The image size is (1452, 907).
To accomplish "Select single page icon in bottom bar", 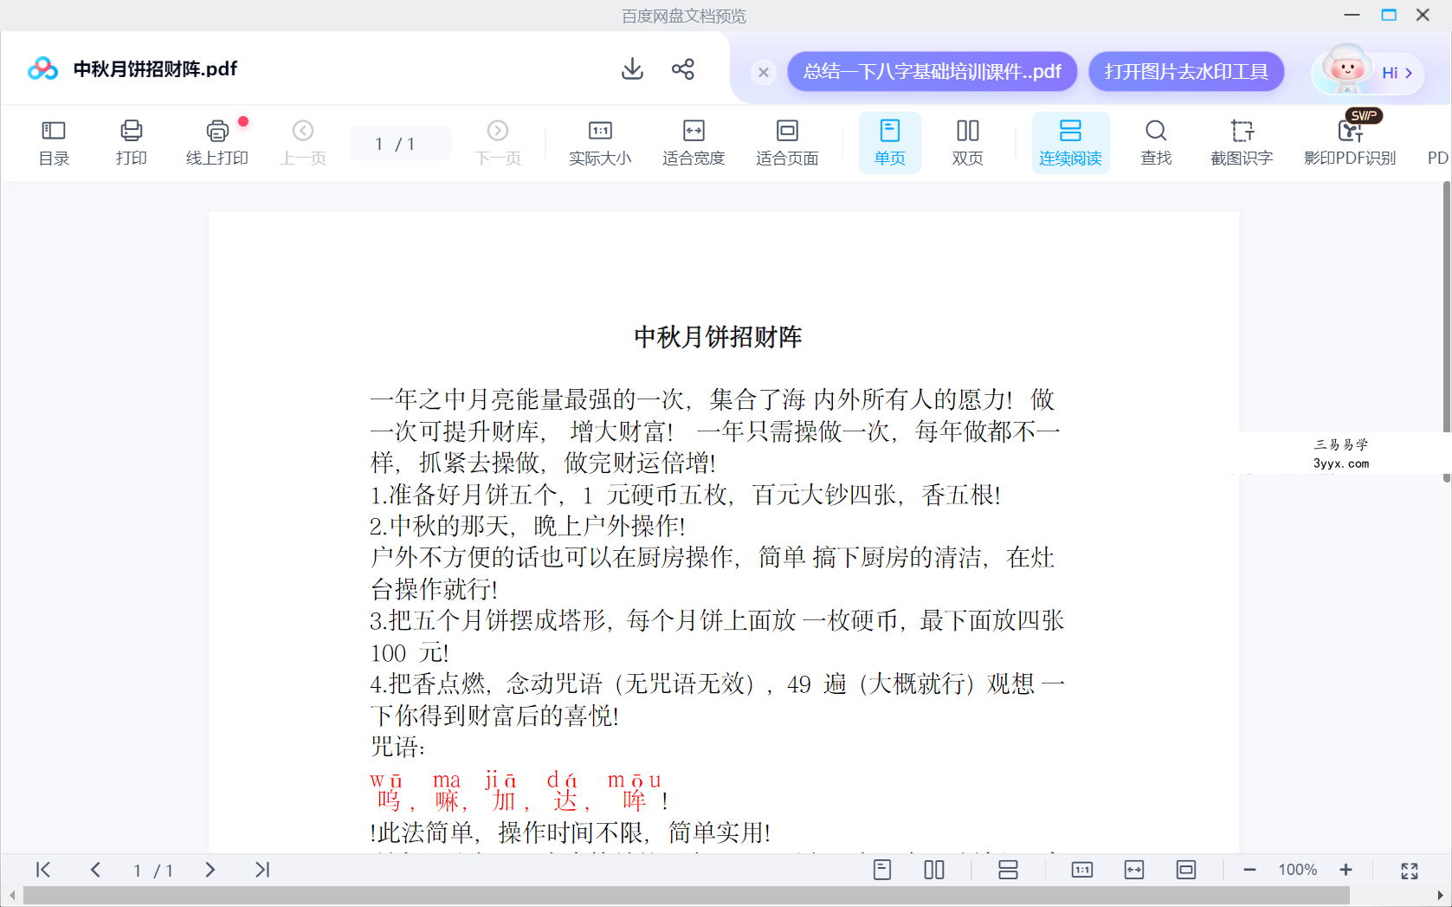I will (882, 870).
